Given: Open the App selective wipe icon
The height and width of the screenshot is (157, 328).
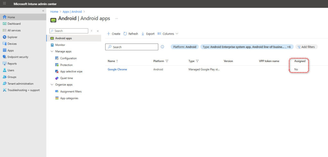Looking at the screenshot, I should pos(57,71).
